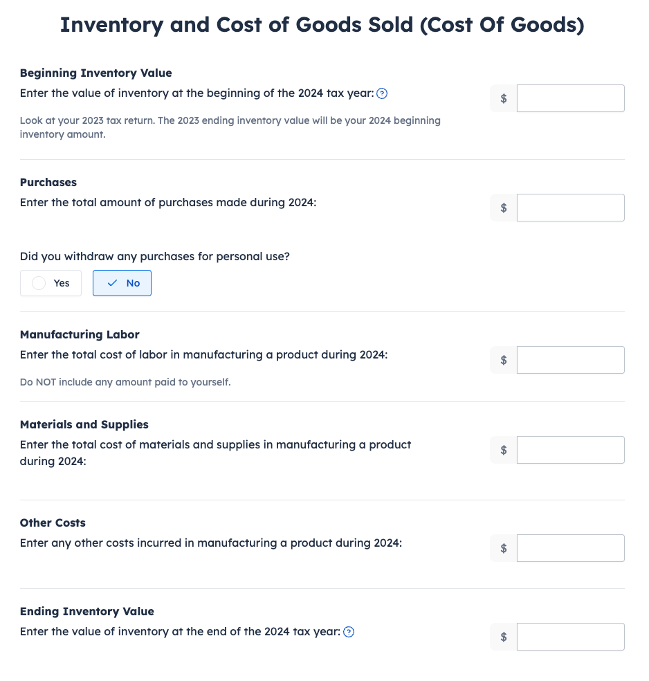Image resolution: width=649 pixels, height=681 pixels.
Task: Focus the other costs amount input
Action: click(570, 549)
